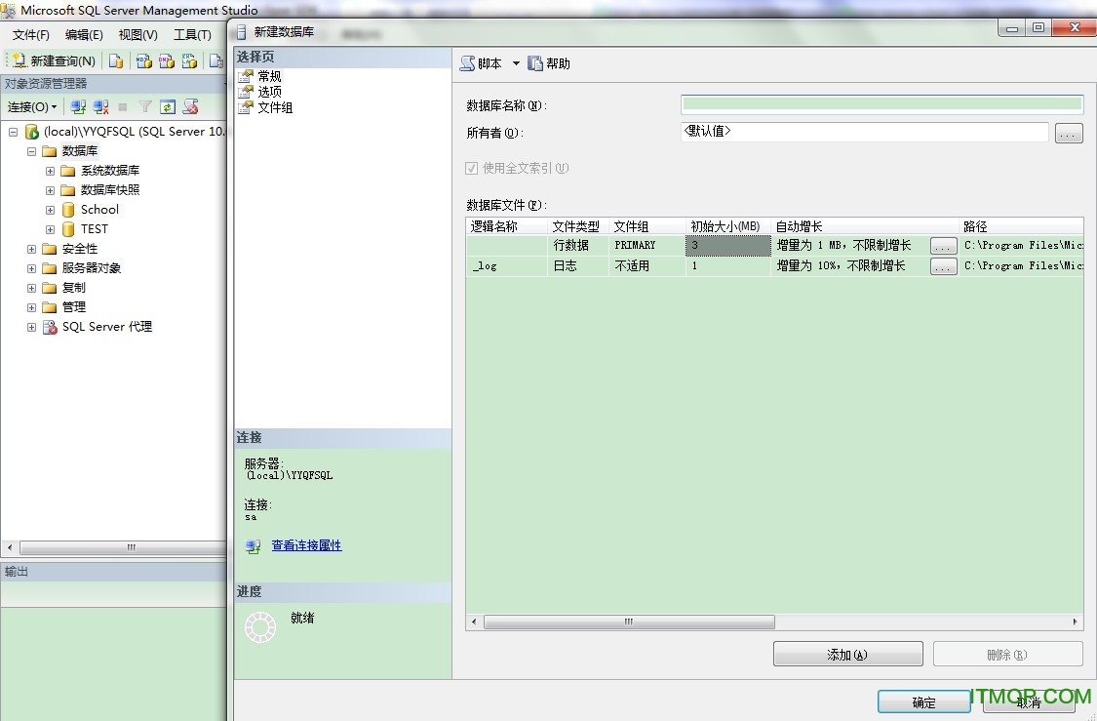Select the XMLA query icon on the toolbar
The height and width of the screenshot is (721, 1097).
click(x=188, y=60)
